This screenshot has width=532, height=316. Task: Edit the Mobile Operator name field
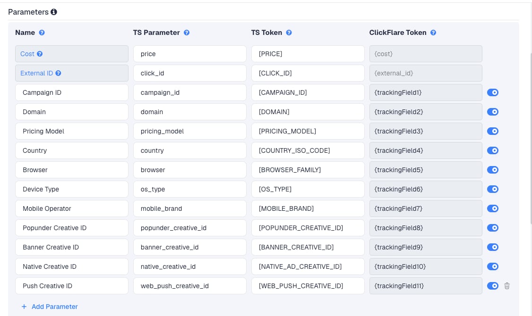click(x=72, y=208)
